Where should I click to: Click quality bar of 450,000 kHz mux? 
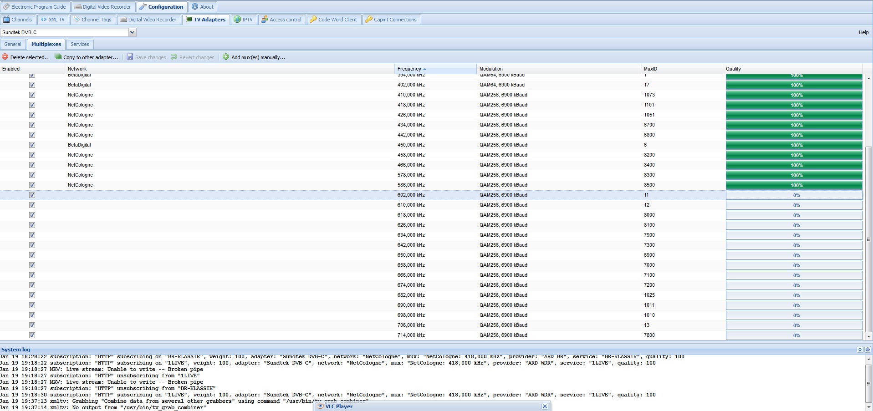click(x=794, y=145)
